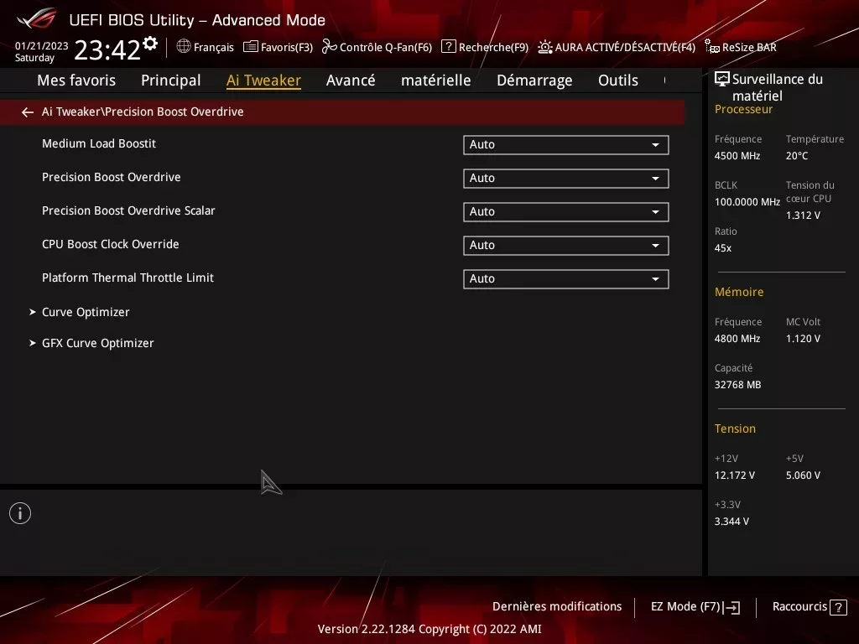The image size is (859, 644).
Task: Open Favoris with the favorites icon
Action: coord(249,47)
